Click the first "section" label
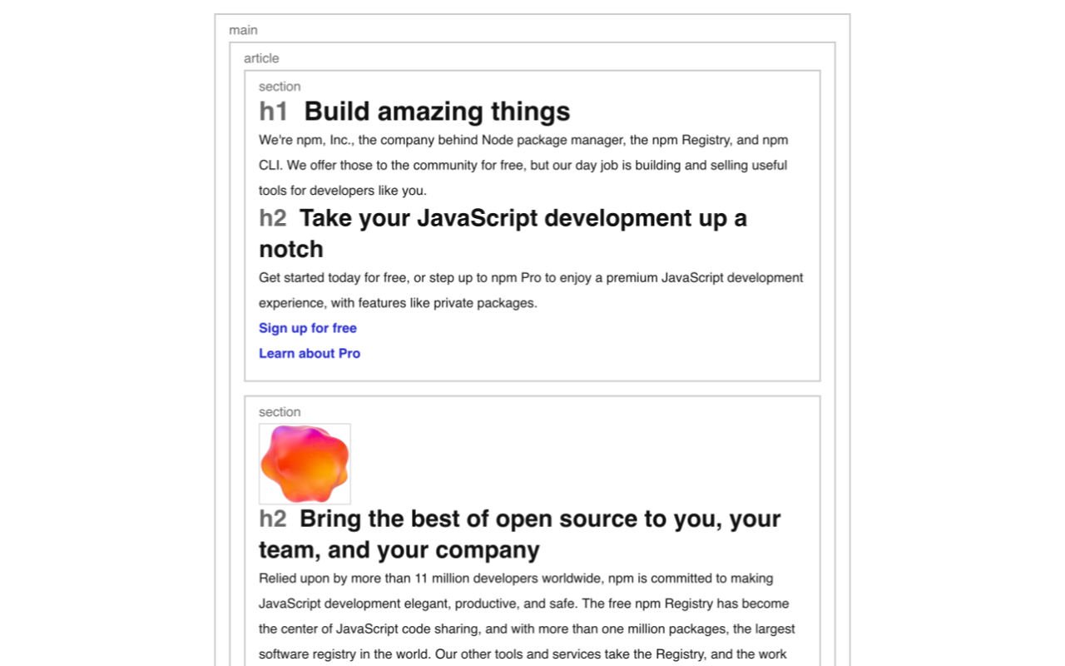The image size is (1065, 666). click(280, 87)
